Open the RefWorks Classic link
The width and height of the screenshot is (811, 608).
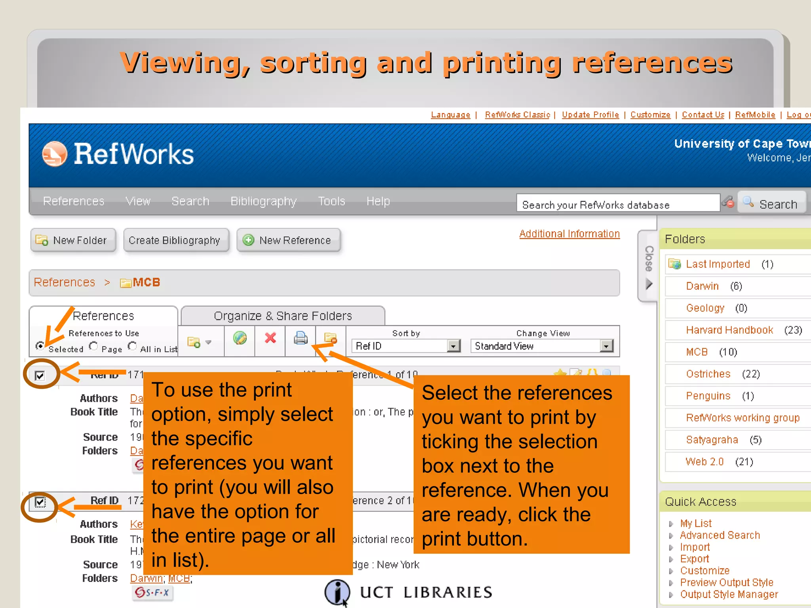518,115
